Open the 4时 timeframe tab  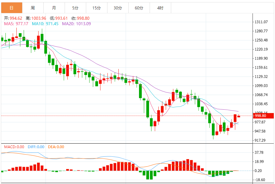160,8
